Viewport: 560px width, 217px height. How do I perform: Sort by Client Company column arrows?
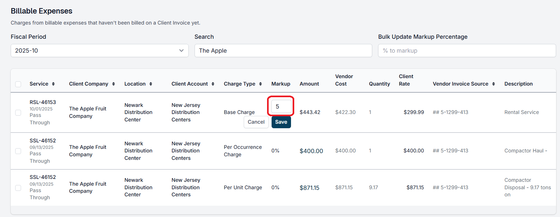click(114, 84)
